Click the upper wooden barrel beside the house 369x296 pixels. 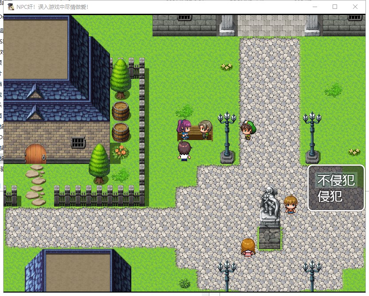click(x=121, y=111)
